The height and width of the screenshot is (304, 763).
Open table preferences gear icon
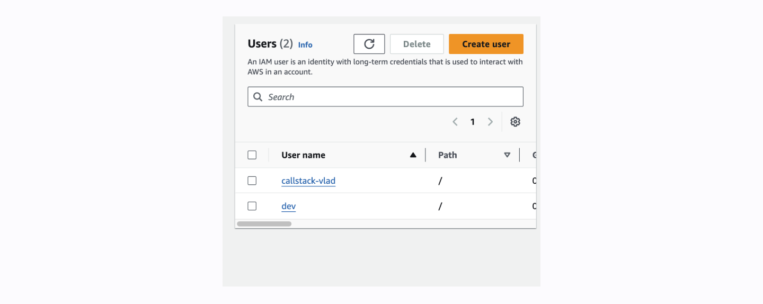[x=515, y=122]
